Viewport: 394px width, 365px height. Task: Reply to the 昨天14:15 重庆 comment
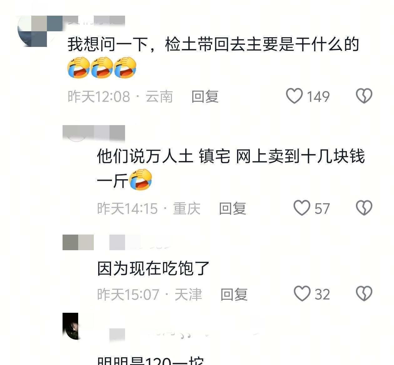pyautogui.click(x=232, y=208)
